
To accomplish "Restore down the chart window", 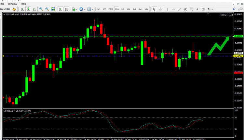I will point(237,4).
